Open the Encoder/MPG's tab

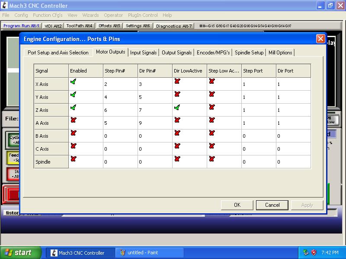tap(213, 53)
